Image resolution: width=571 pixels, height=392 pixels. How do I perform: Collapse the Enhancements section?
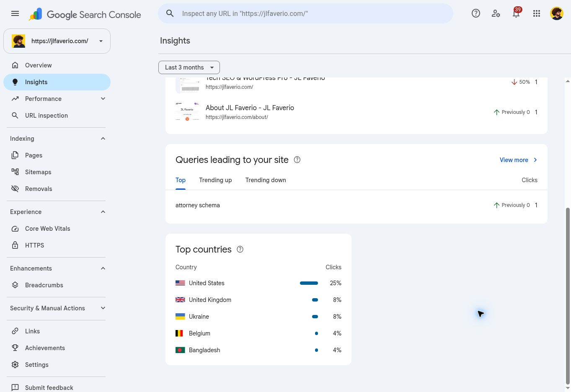pyautogui.click(x=103, y=268)
